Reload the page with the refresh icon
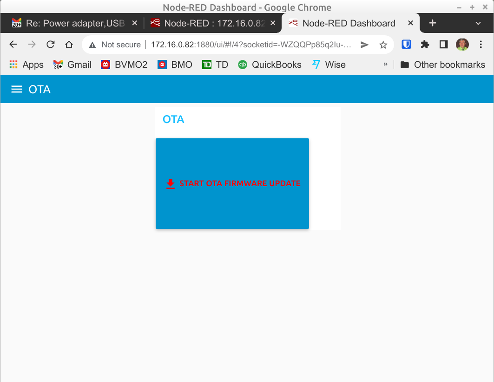Viewport: 494px width, 382px height. (x=51, y=45)
